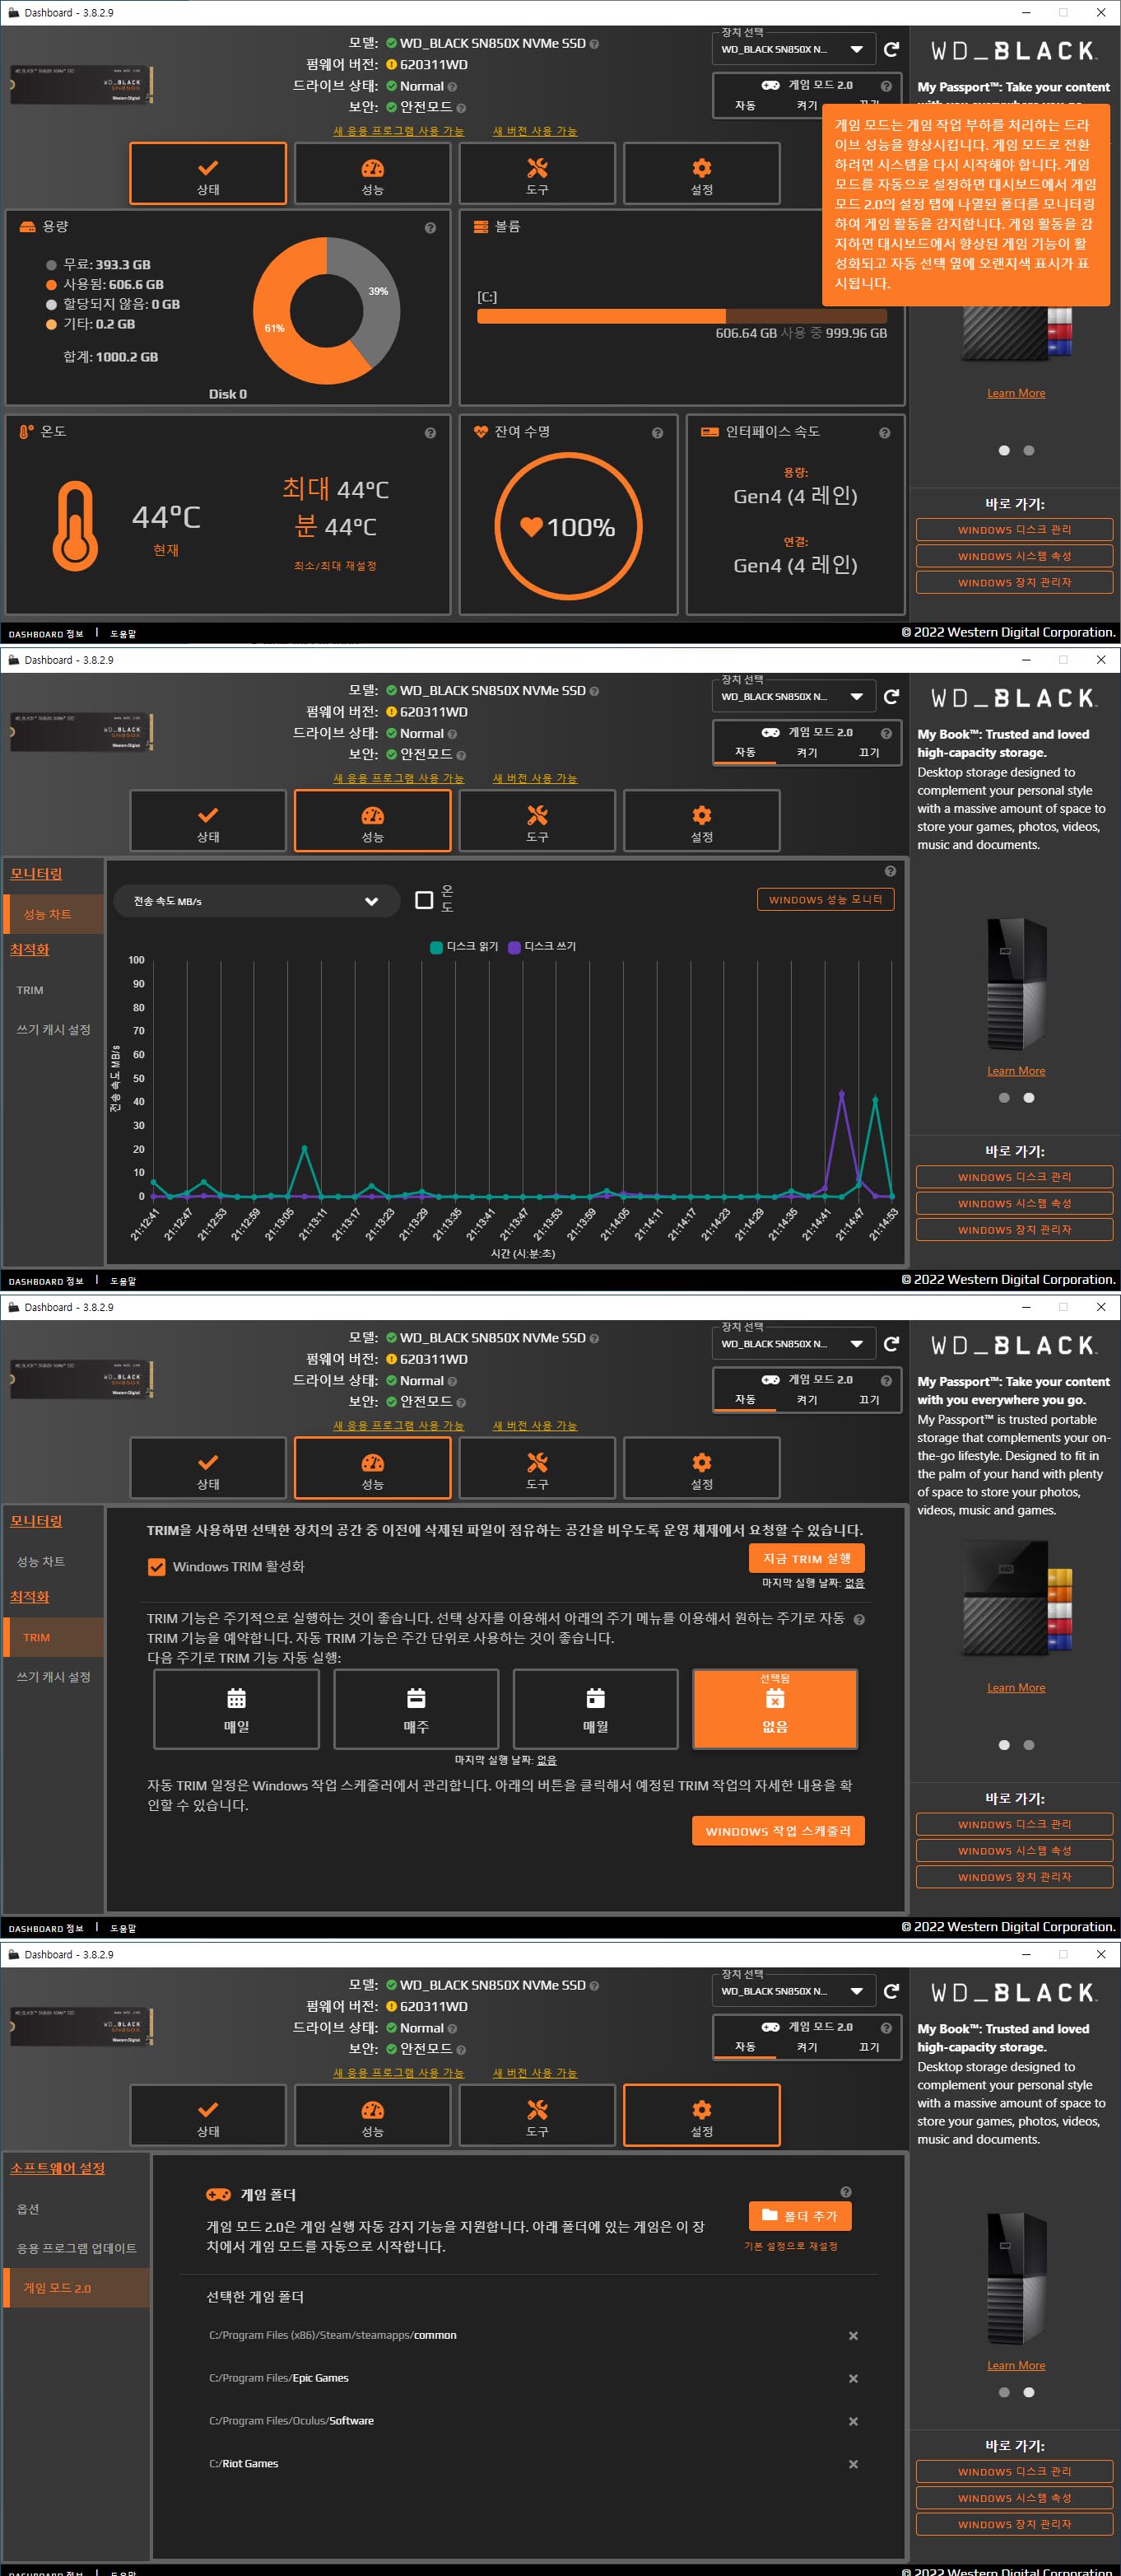1121x2576 pixels.
Task: Open help icon in game folder panel
Action: 845,2192
